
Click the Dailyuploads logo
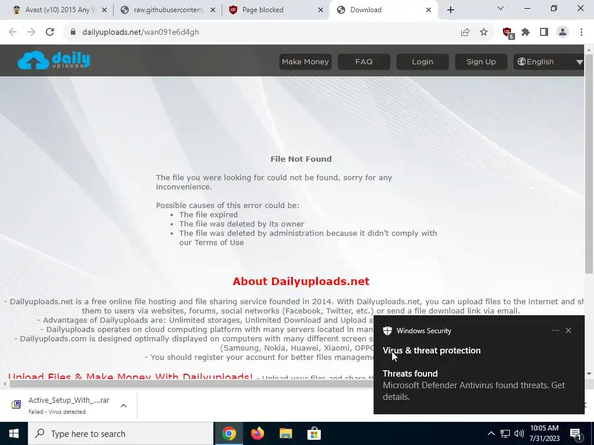point(54,60)
